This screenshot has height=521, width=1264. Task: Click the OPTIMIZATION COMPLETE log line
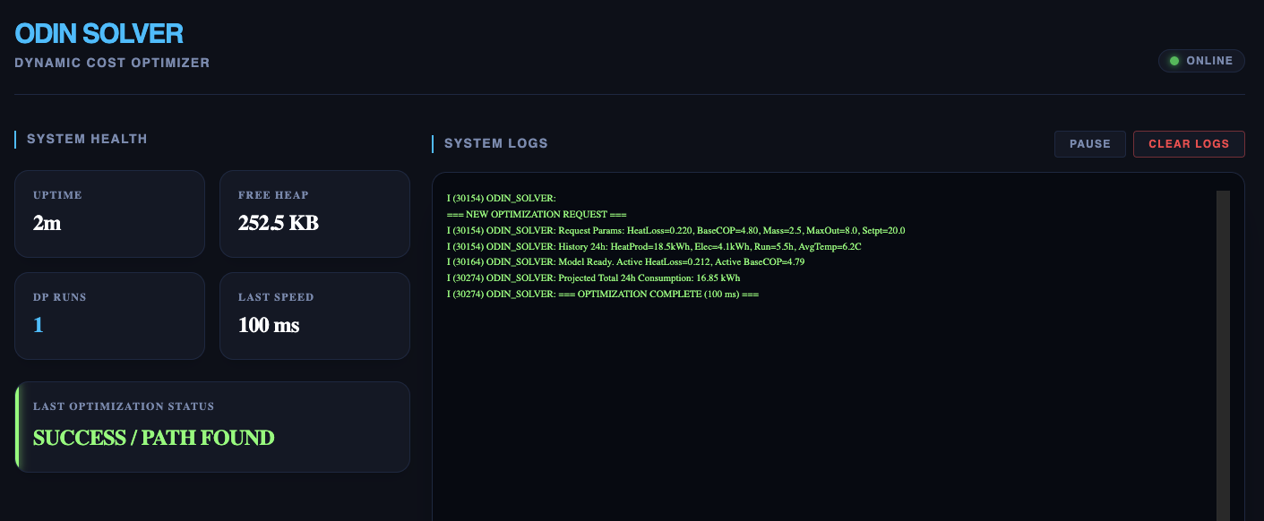(602, 295)
